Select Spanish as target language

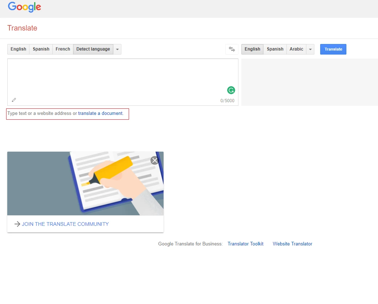275,49
